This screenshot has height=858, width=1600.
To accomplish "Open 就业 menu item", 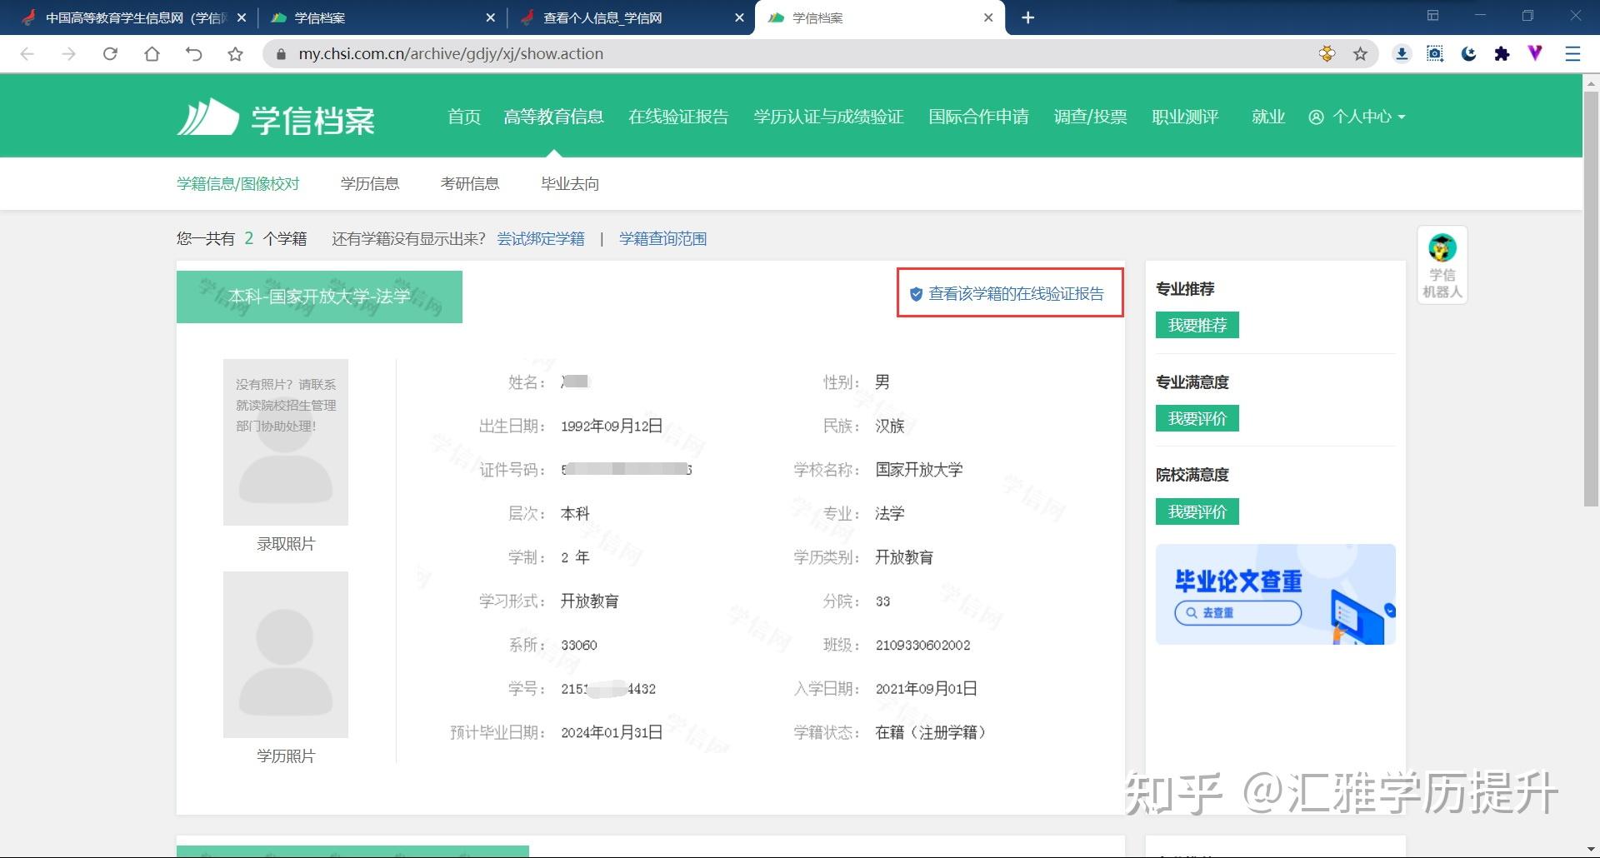I will coord(1268,117).
